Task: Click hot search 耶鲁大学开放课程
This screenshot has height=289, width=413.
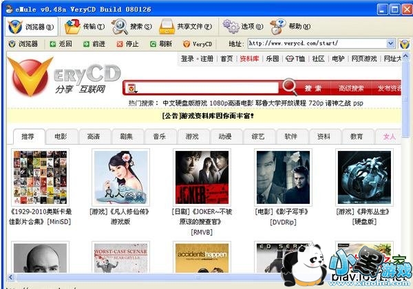Action: tap(281, 103)
